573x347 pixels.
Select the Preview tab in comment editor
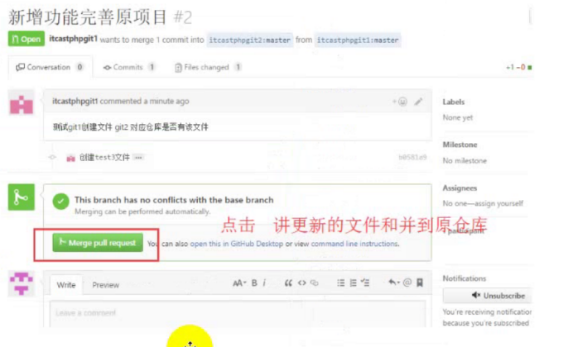[106, 285]
